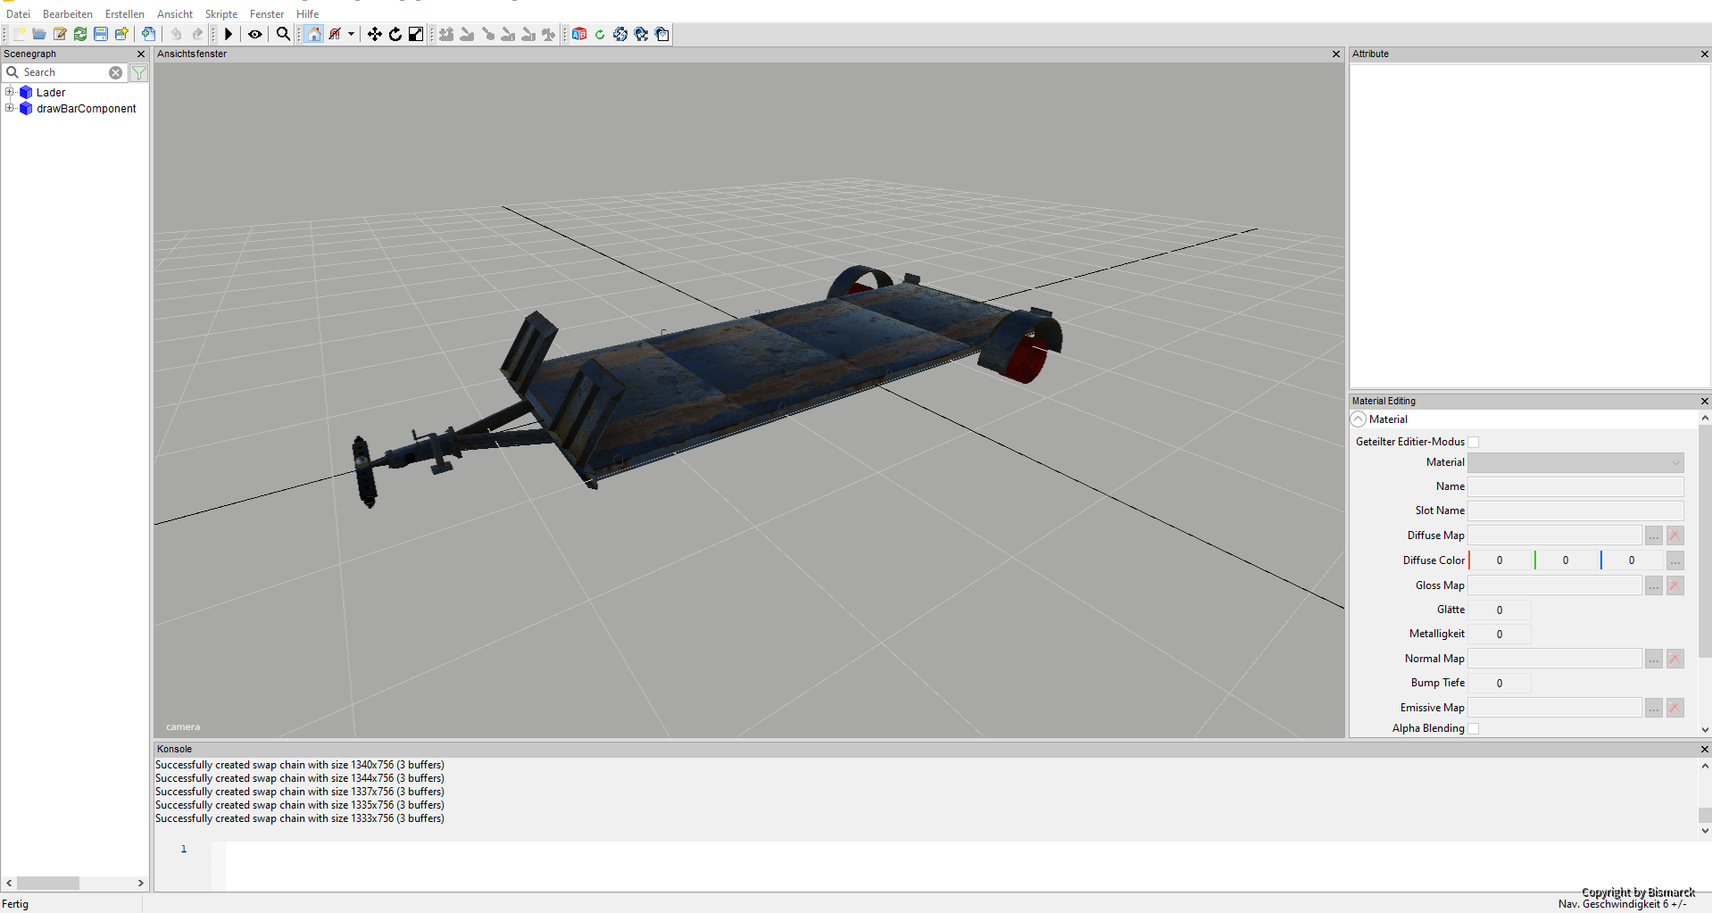Click the Scenegraph filter funnel icon
Viewport: 1712px width, 913px height.
139,72
